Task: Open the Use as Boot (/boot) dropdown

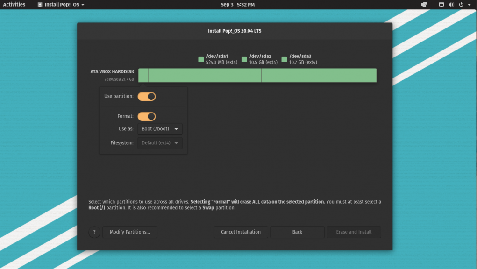Action: point(160,129)
